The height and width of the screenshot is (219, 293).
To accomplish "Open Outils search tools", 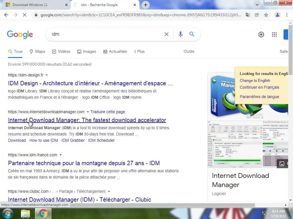I will pos(189,51).
